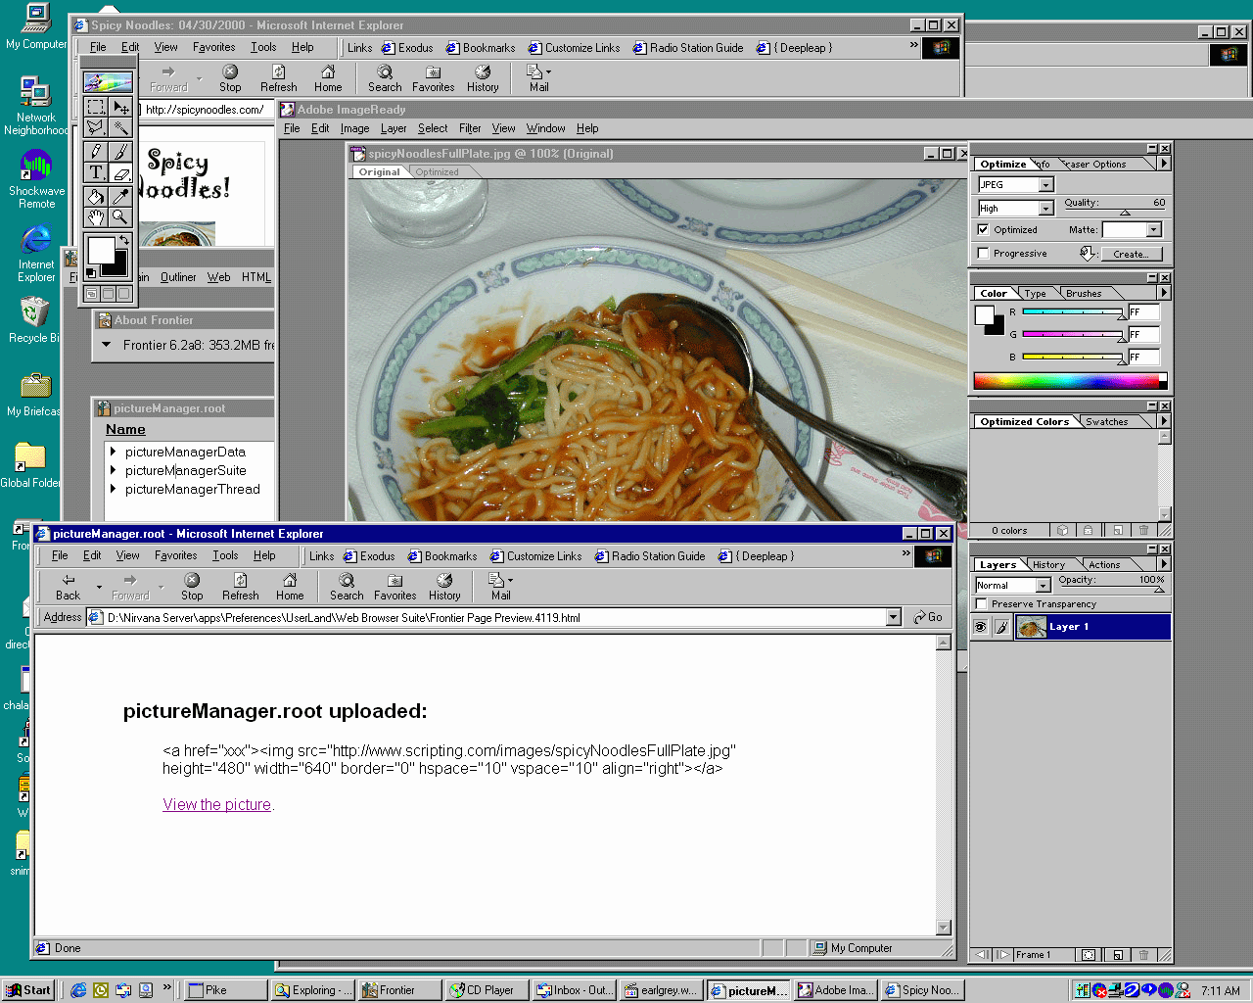This screenshot has width=1253, height=1003.
Task: Open the JPEG format dropdown
Action: click(1045, 185)
